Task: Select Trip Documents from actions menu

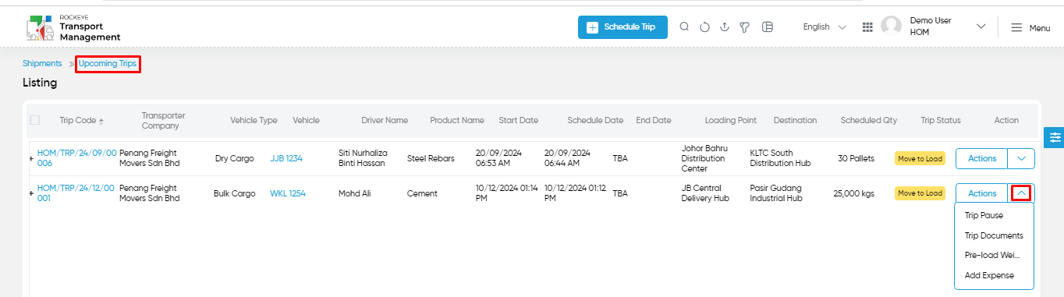Action: pyautogui.click(x=994, y=235)
